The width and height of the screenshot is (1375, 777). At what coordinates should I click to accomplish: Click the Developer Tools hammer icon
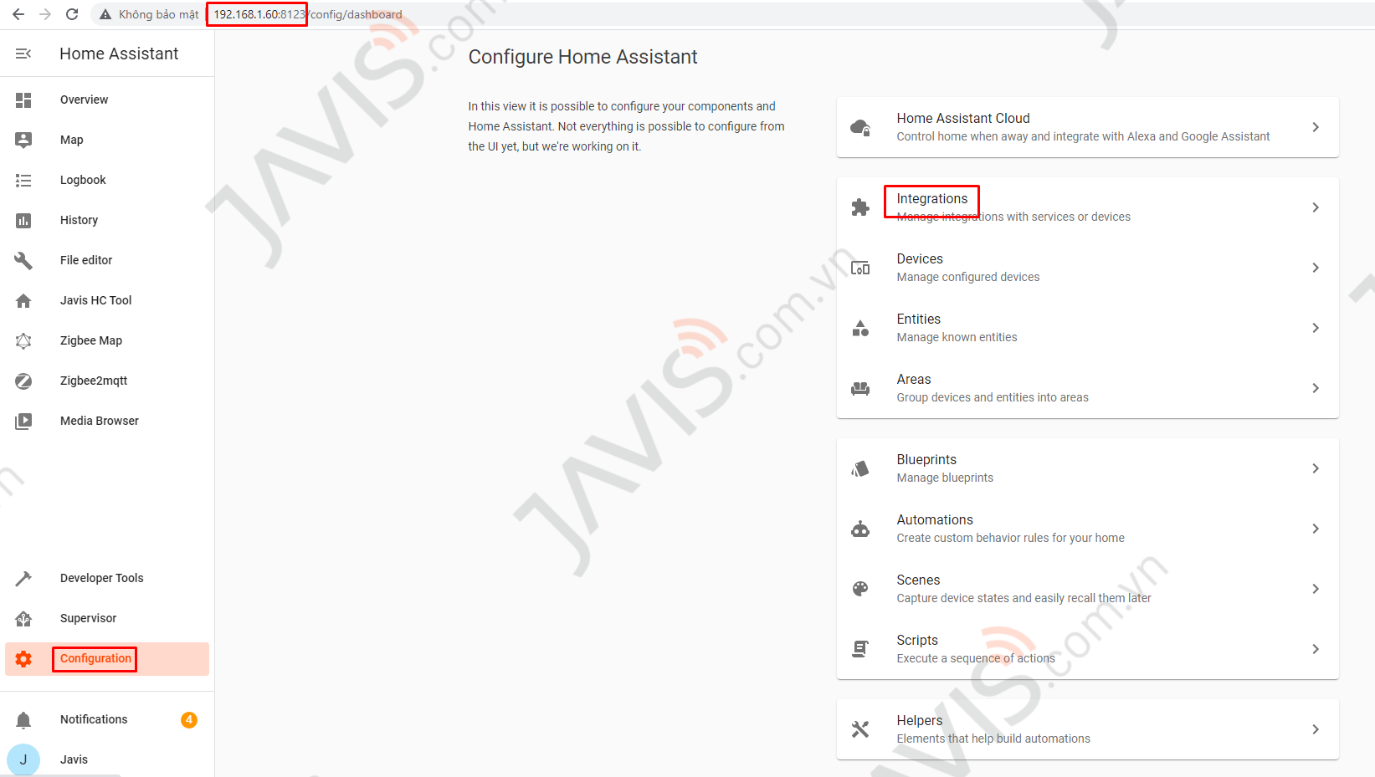tap(23, 578)
